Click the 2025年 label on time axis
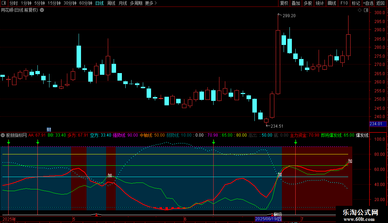This screenshot has width=388, height=223. [9, 219]
